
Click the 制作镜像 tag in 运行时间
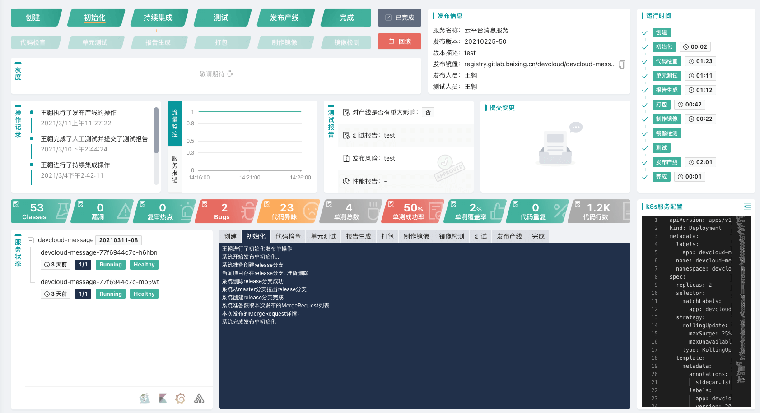tap(667, 119)
